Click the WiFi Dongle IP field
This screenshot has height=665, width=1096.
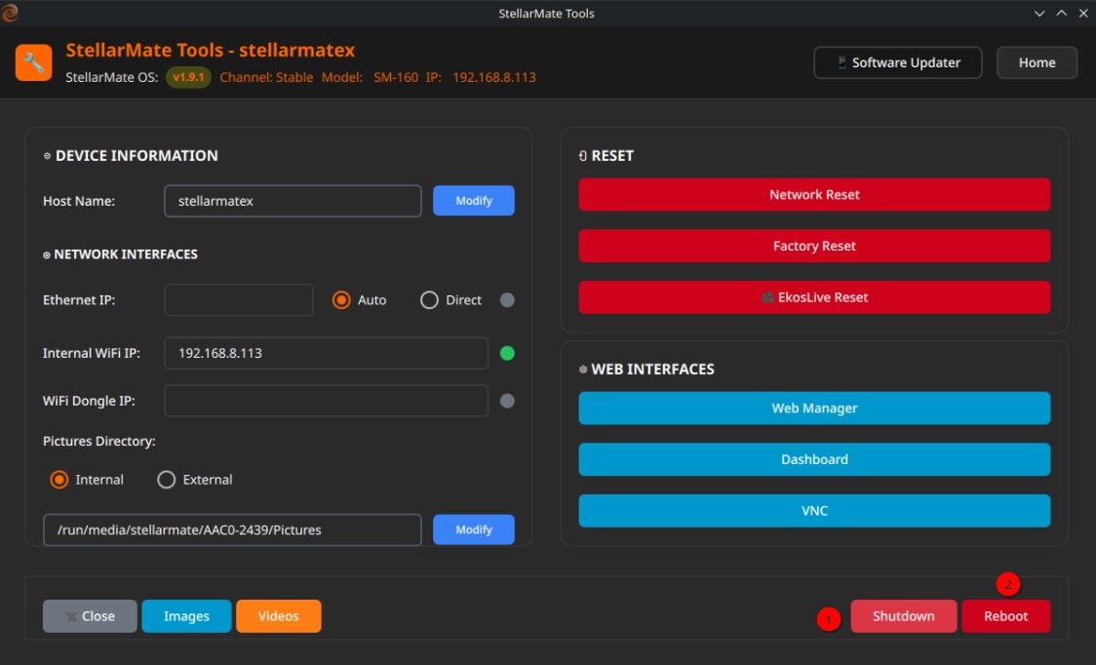click(x=327, y=401)
